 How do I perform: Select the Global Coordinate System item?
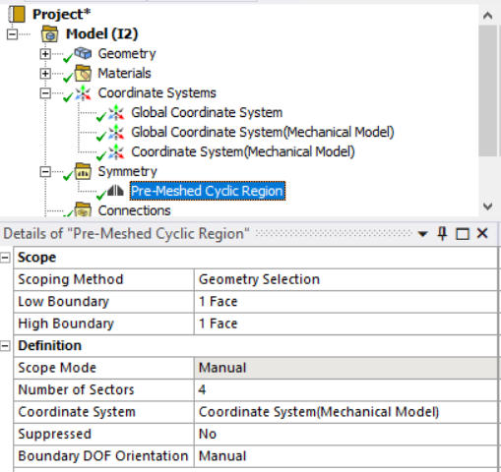coord(207,113)
